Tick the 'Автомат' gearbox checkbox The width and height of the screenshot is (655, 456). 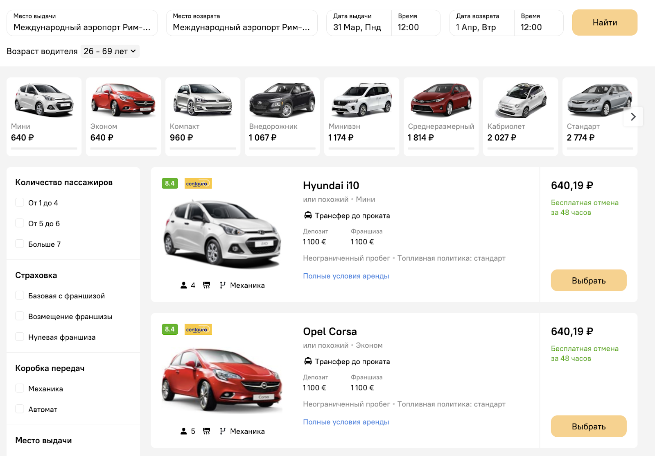20,409
